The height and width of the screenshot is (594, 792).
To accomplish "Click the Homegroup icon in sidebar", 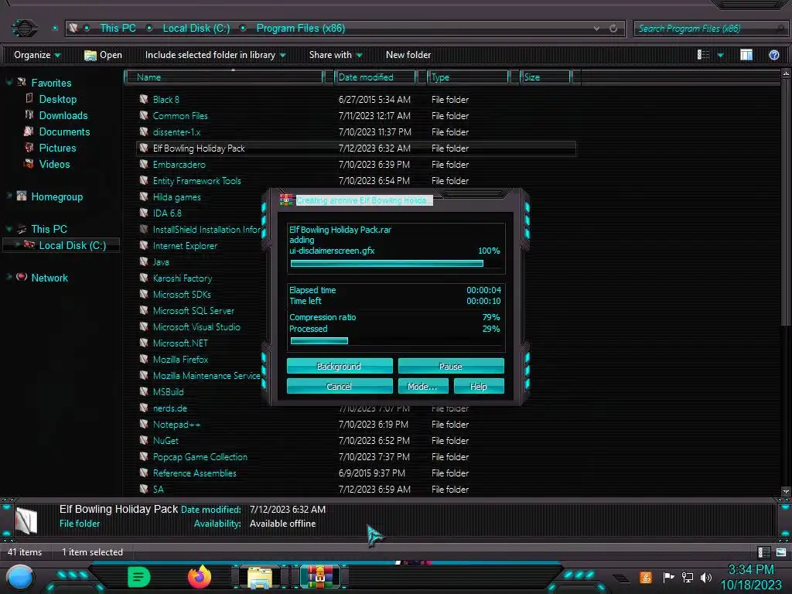I will 21,196.
